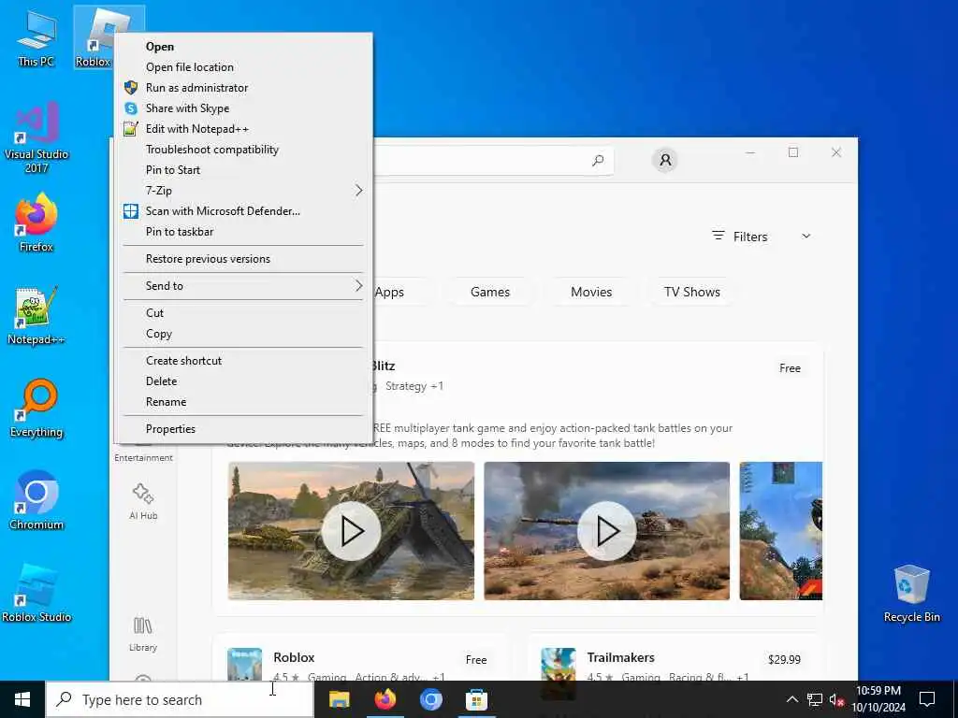This screenshot has height=718, width=958.
Task: Click the Store search magnifier icon
Action: (598, 160)
